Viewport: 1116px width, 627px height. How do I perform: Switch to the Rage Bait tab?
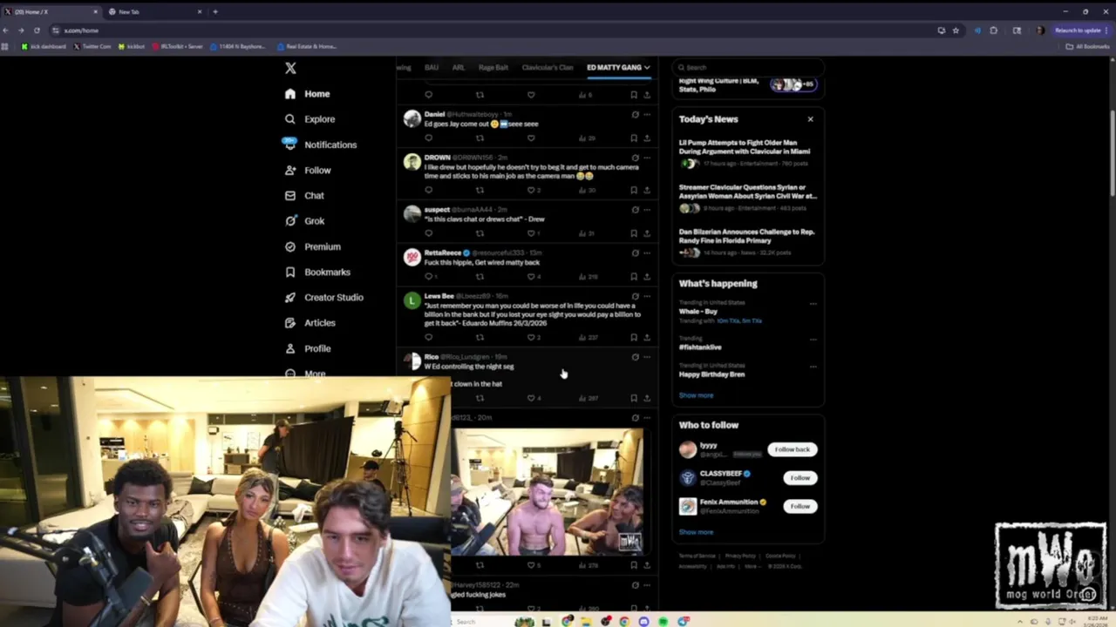pos(493,67)
